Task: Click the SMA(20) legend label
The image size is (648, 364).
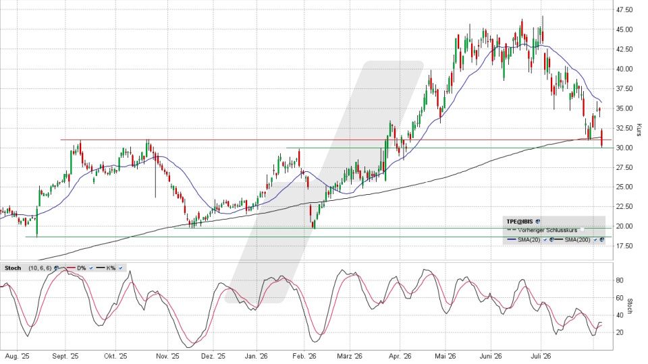Action: coord(529,240)
